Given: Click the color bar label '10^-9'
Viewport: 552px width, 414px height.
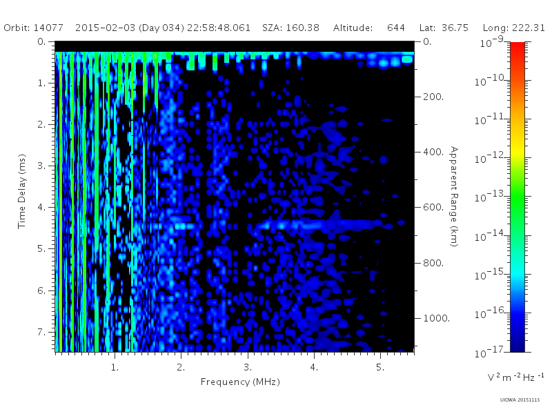Looking at the screenshot, I should [x=492, y=42].
